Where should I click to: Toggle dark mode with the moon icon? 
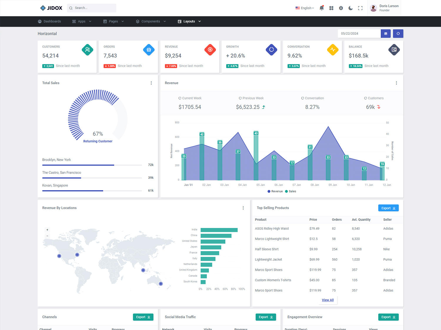[x=350, y=8]
